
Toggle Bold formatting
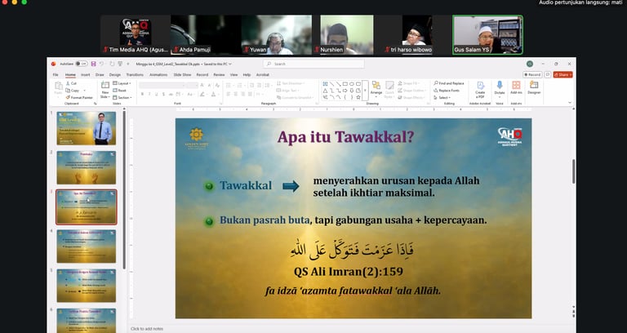pos(142,95)
